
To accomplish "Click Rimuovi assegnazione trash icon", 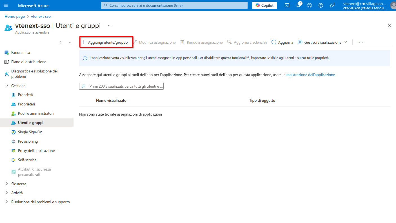I will [x=182, y=42].
